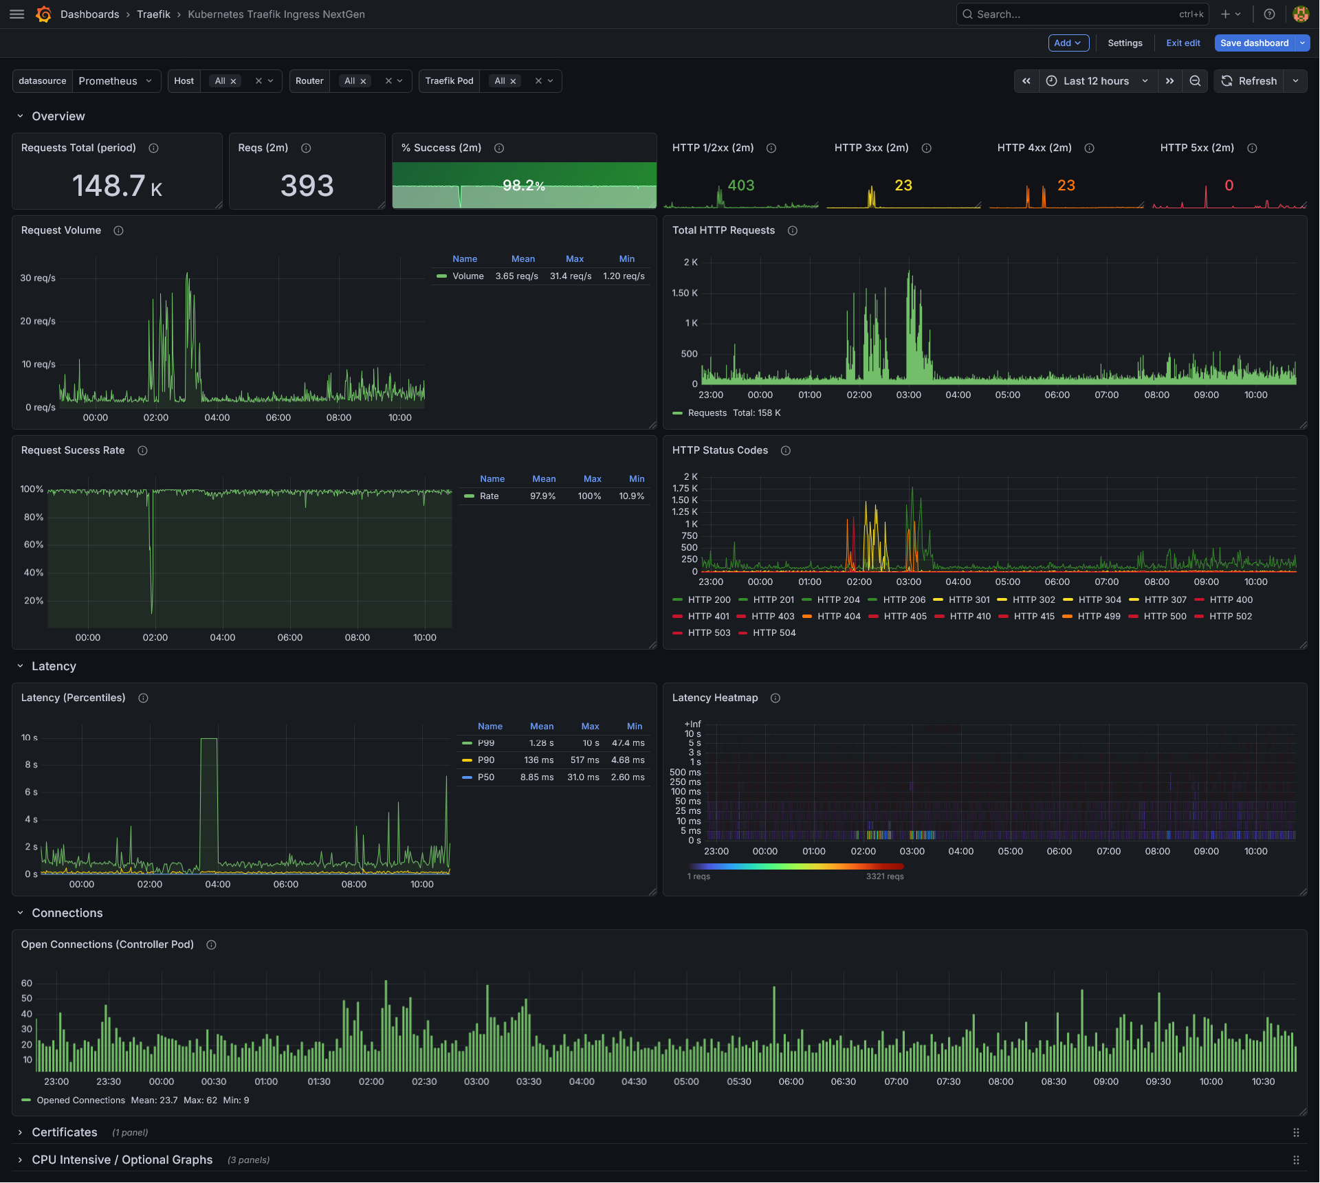Screen dimensions: 1320x1183
Task: Shift time range backward arrow
Action: pos(1026,81)
